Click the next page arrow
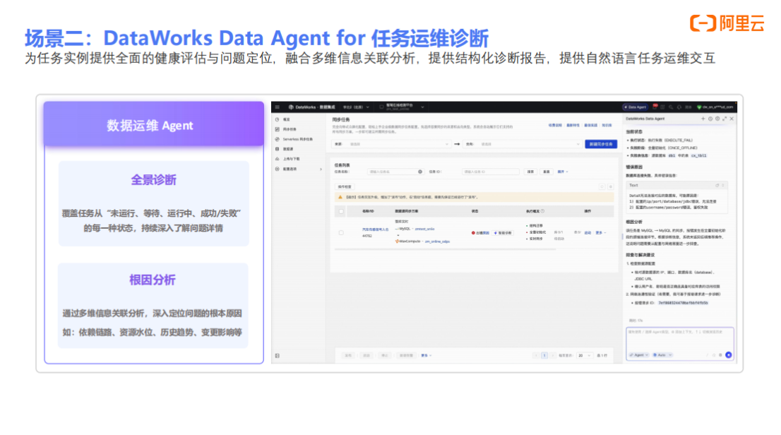 click(553, 356)
